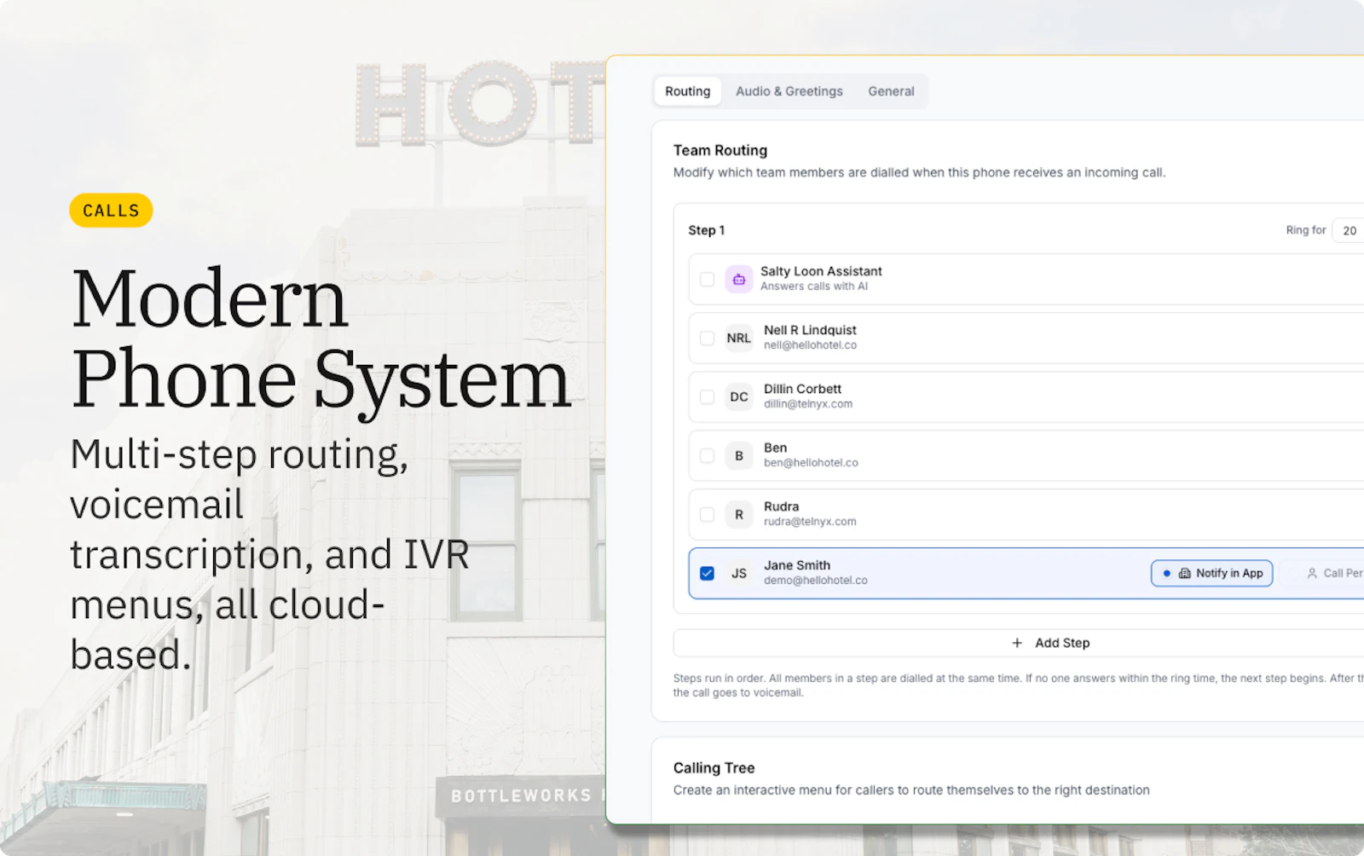This screenshot has height=856, width=1364.
Task: Edit the Ring for value field
Action: (1349, 230)
